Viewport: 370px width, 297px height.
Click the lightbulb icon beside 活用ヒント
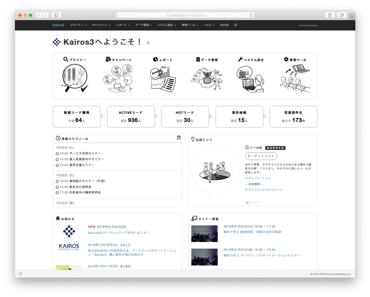(x=193, y=139)
